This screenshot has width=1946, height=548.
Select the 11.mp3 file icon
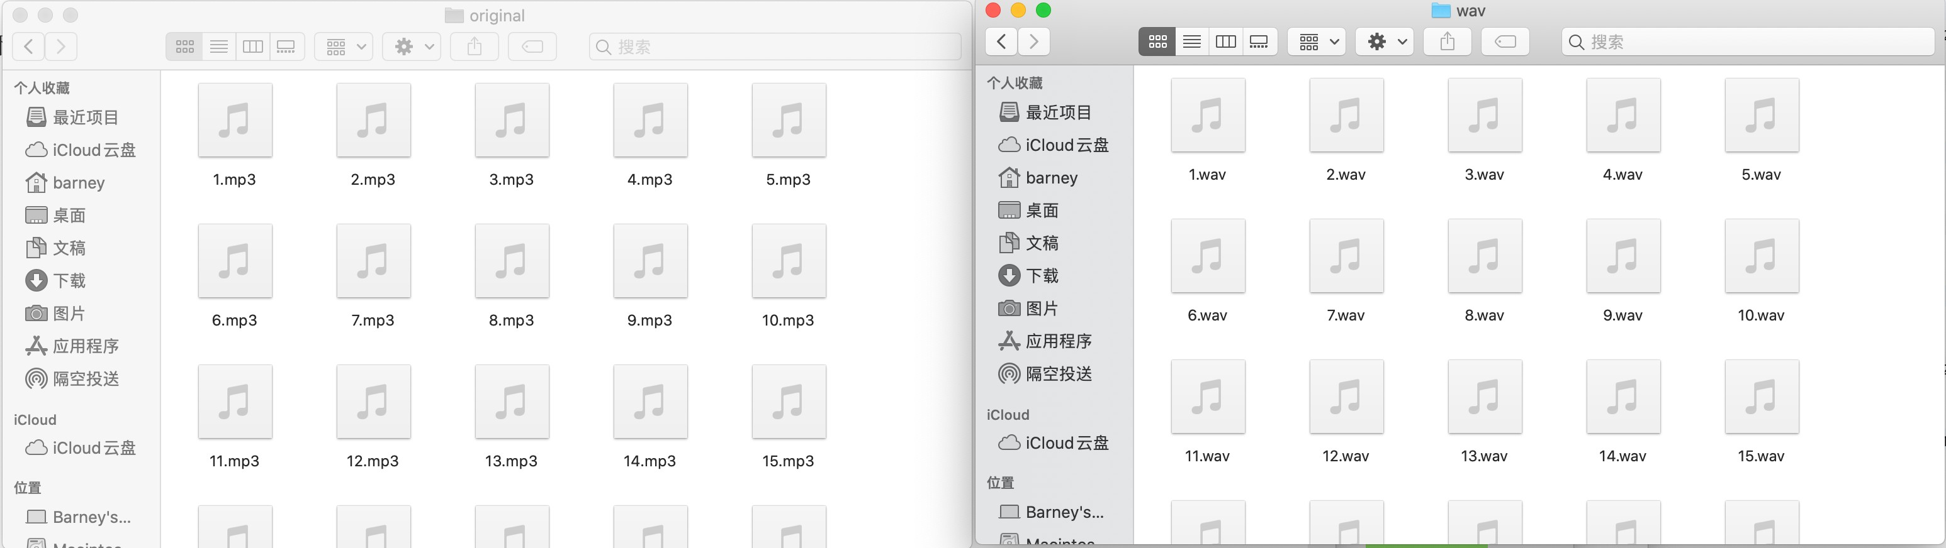tap(235, 402)
